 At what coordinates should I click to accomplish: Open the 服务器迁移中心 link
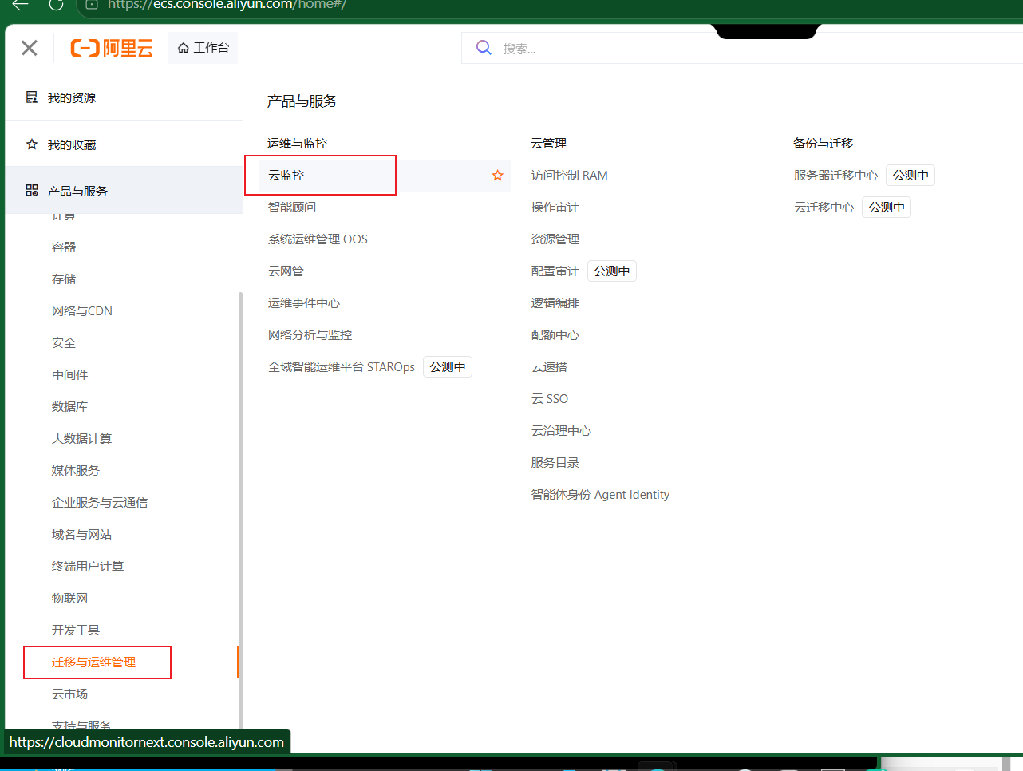[x=835, y=175]
